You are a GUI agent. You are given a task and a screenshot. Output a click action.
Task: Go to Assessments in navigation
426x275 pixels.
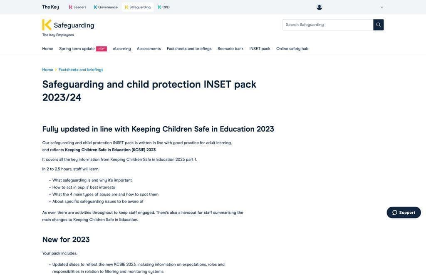click(x=149, y=49)
